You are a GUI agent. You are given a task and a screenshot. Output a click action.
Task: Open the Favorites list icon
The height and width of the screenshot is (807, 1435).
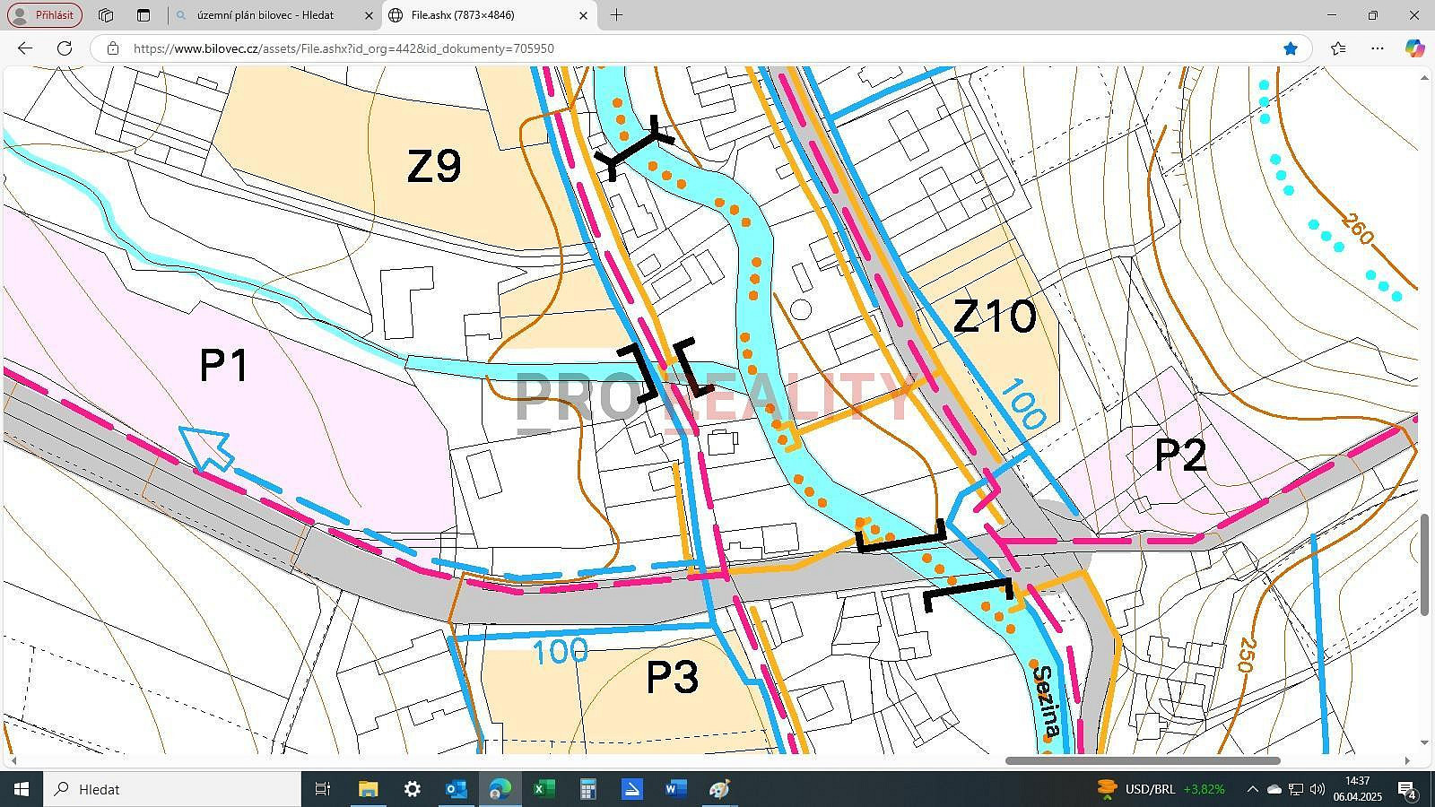1338,48
